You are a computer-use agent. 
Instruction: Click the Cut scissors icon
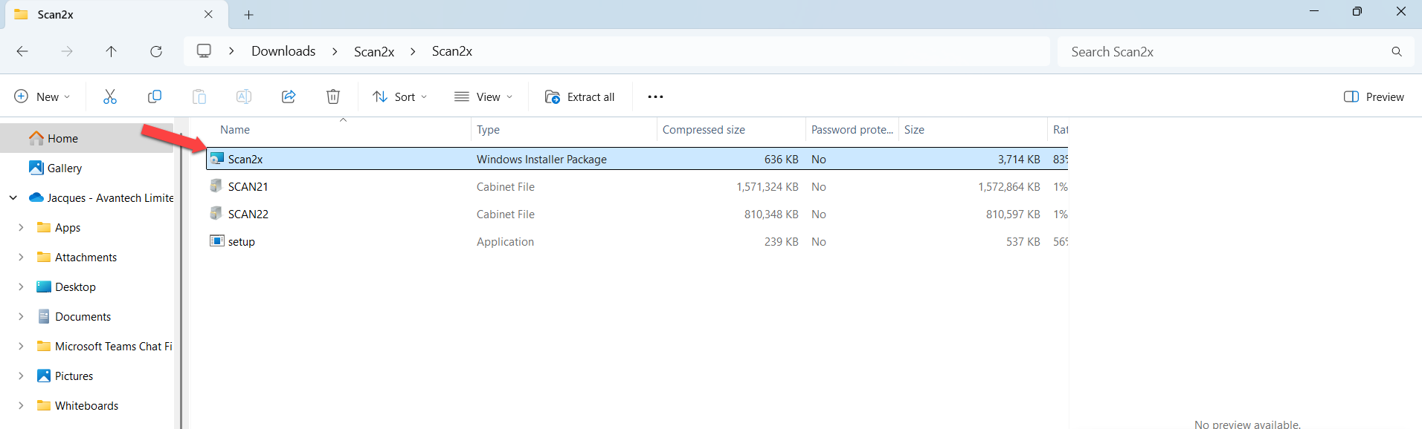110,96
